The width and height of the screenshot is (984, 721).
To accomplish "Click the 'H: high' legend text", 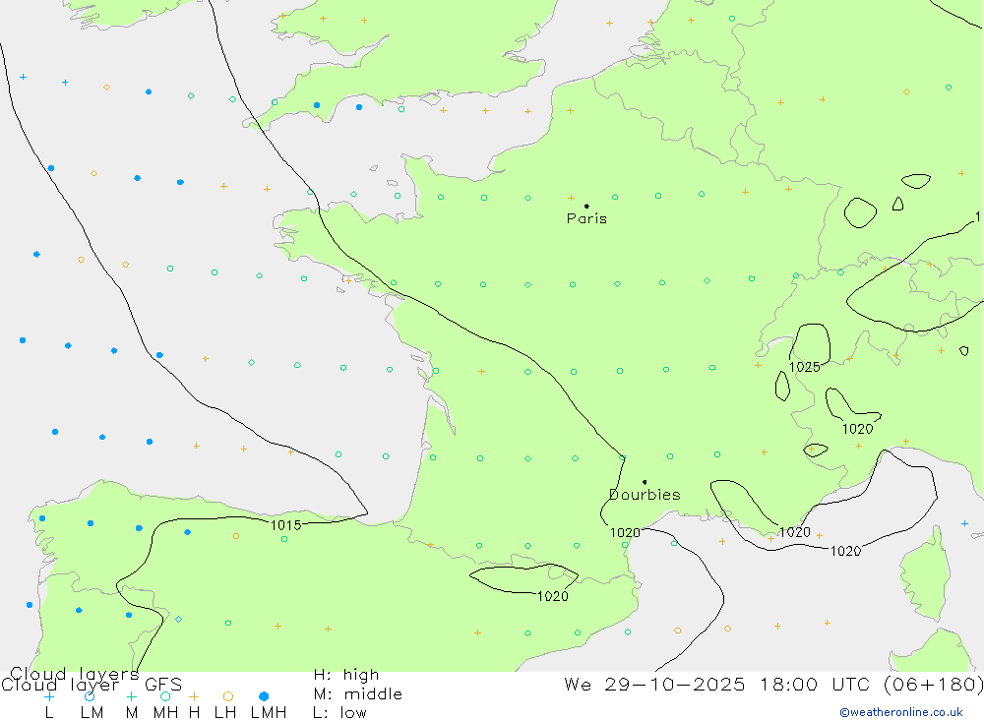I will (346, 675).
